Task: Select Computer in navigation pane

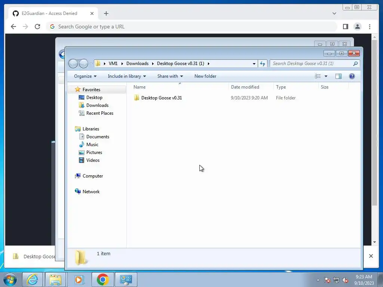Action: coord(93,176)
